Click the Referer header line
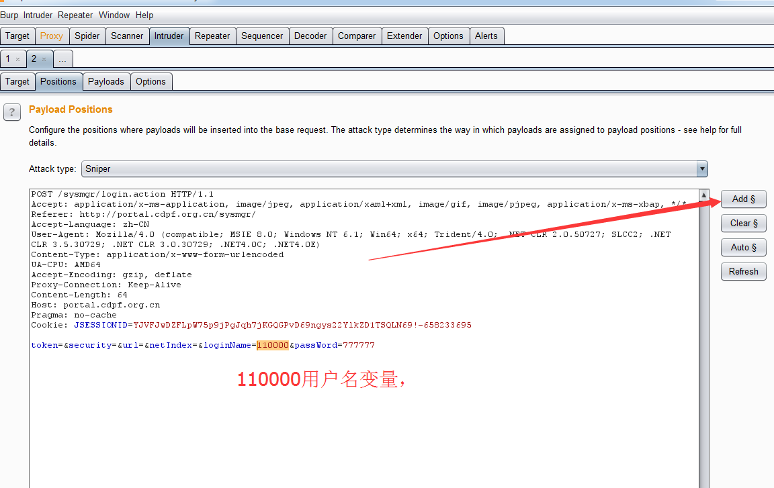This screenshot has height=488, width=774. click(x=144, y=214)
